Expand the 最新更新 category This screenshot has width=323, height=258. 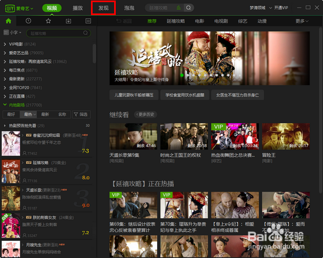5,79
